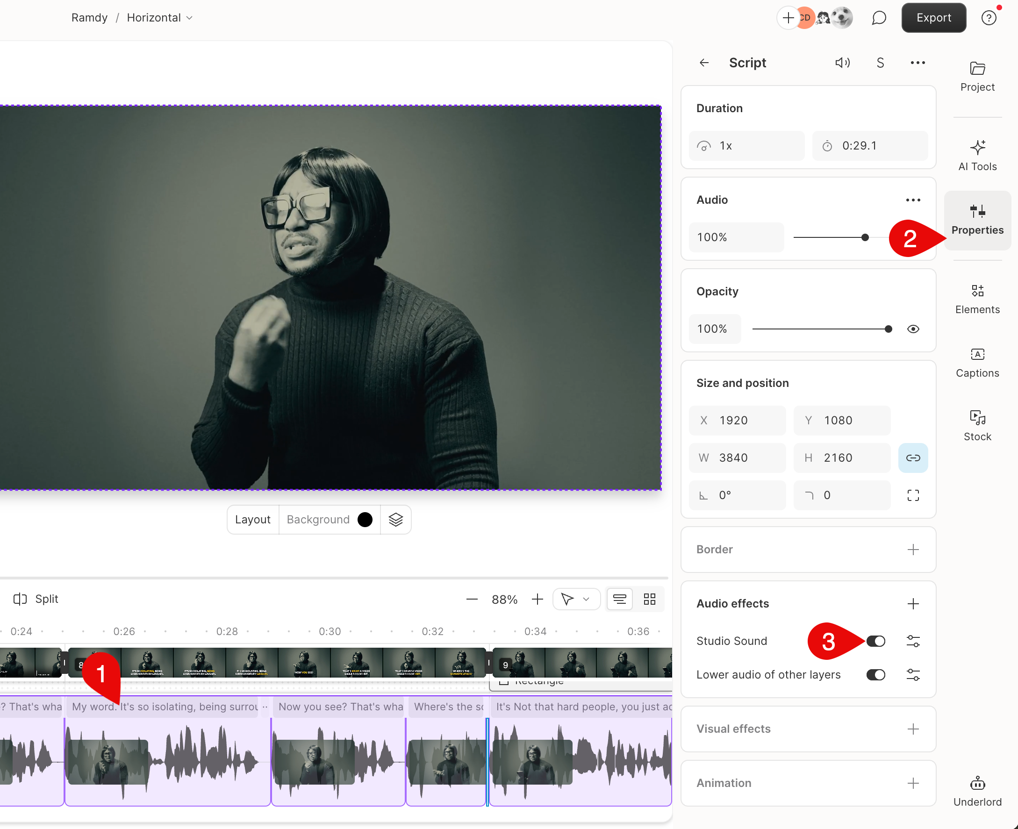
Task: Click the Export button
Action: coord(933,18)
